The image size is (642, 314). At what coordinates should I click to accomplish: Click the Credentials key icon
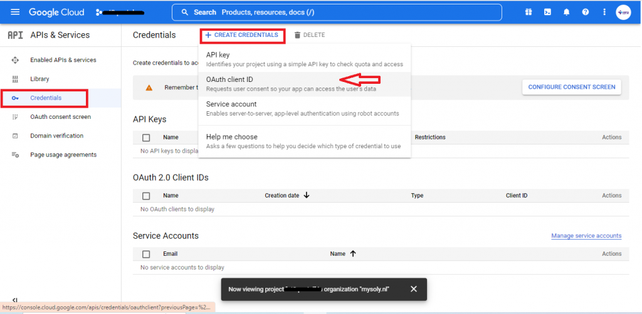coord(15,98)
